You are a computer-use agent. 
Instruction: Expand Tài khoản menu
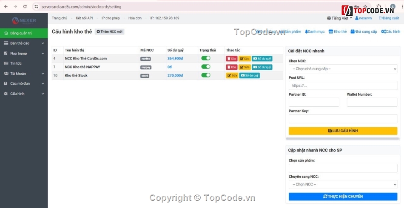coord(24,74)
